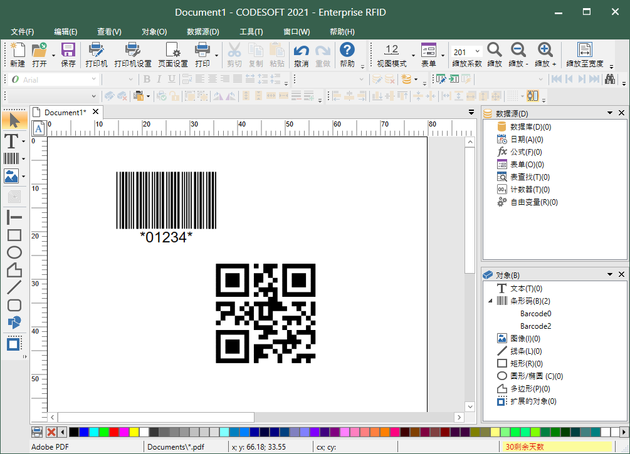Select the Polygon drawing tool
Screen dimensions: 630x454
pos(14,270)
